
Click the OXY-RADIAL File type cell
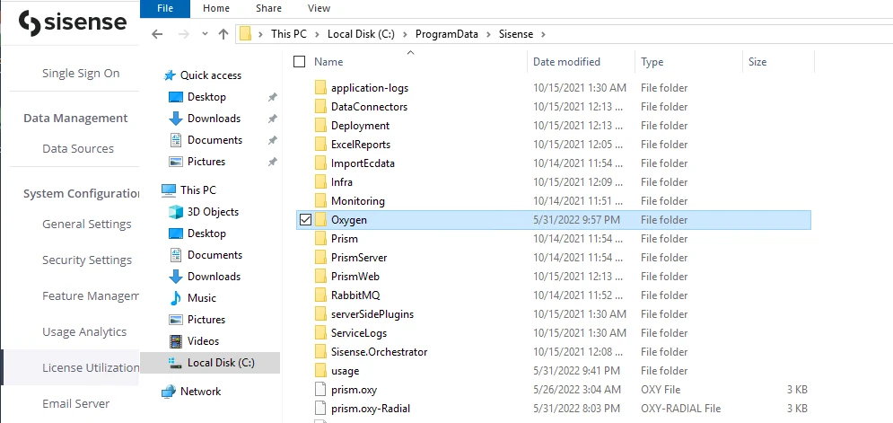click(680, 408)
